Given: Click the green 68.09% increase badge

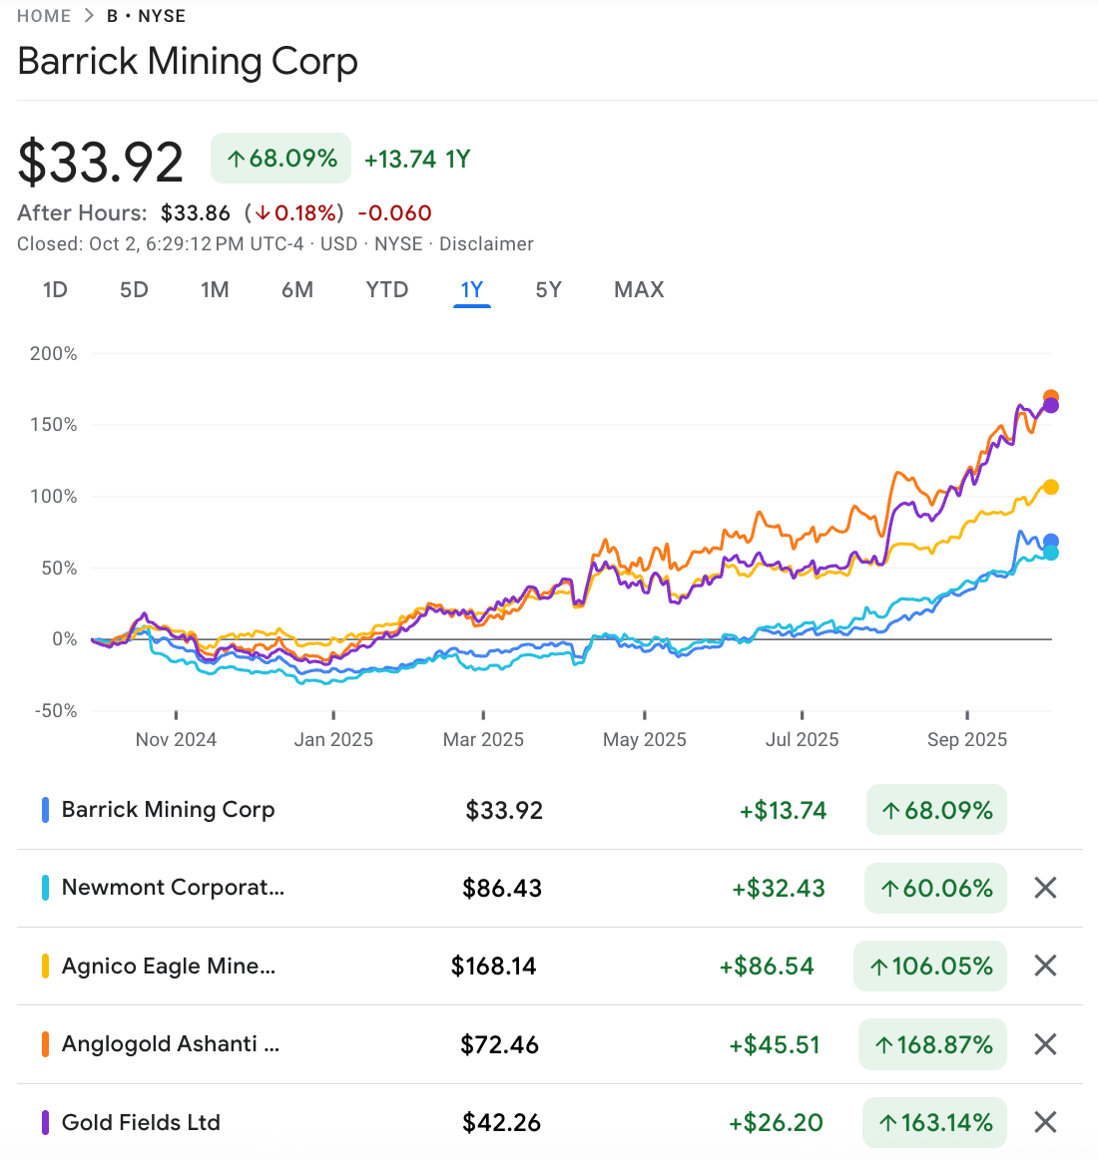Looking at the screenshot, I should coord(280,158).
